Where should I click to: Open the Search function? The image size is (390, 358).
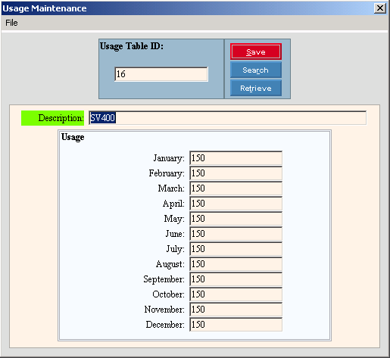[256, 70]
